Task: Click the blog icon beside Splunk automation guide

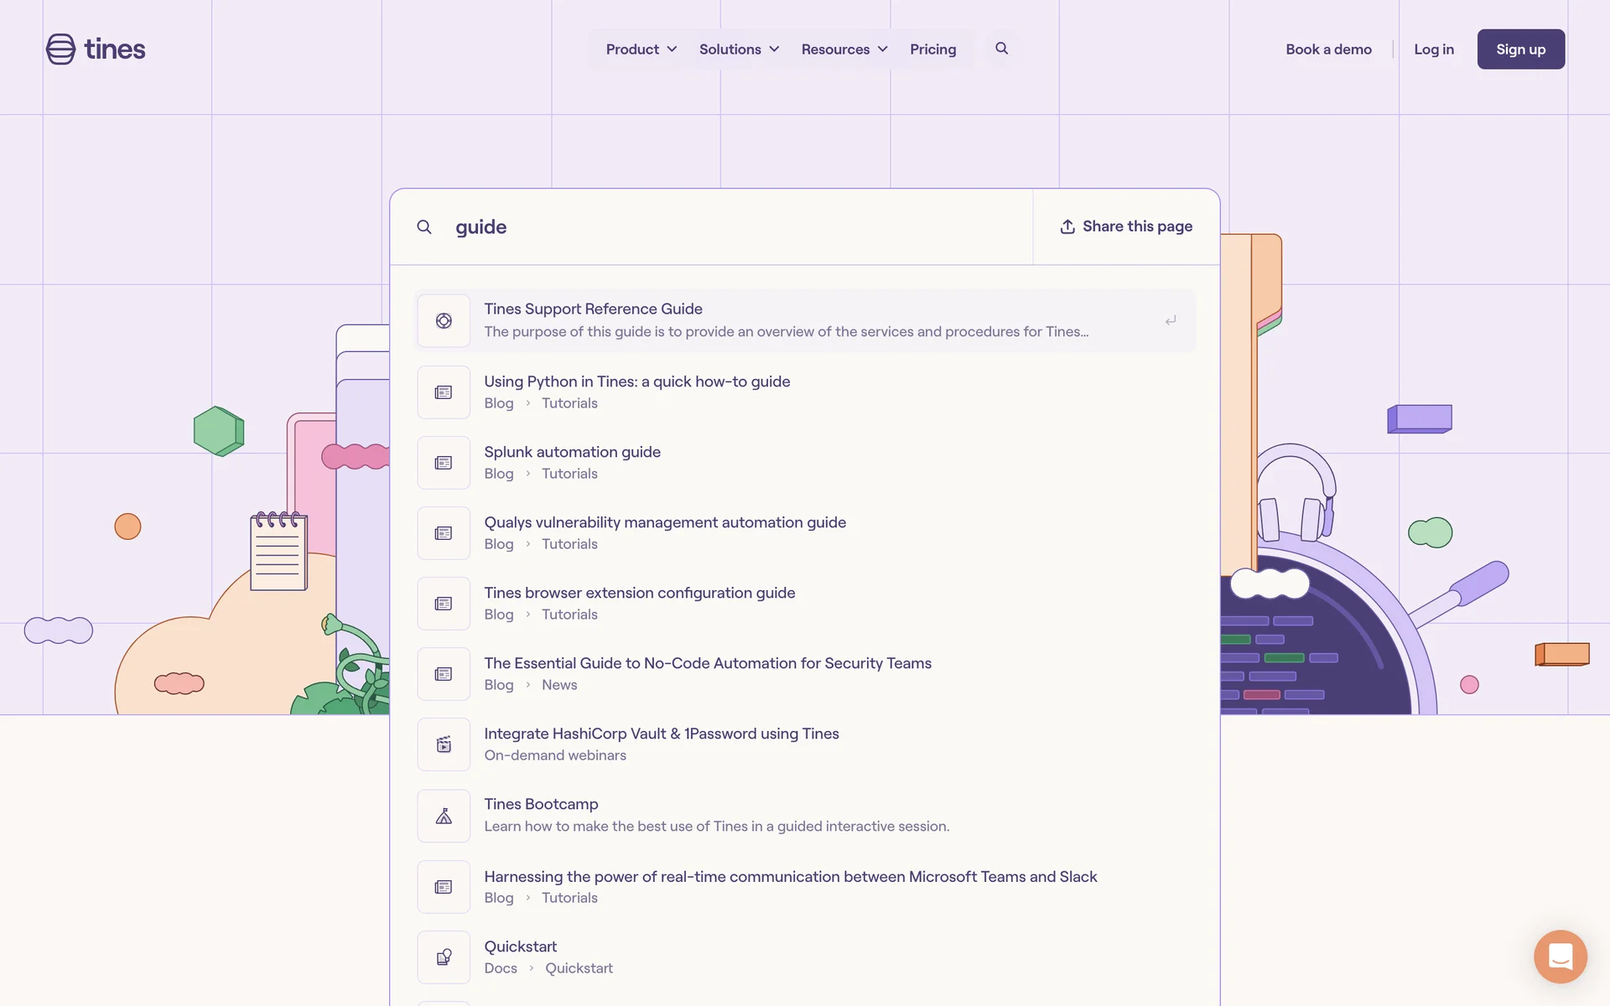Action: (x=444, y=463)
